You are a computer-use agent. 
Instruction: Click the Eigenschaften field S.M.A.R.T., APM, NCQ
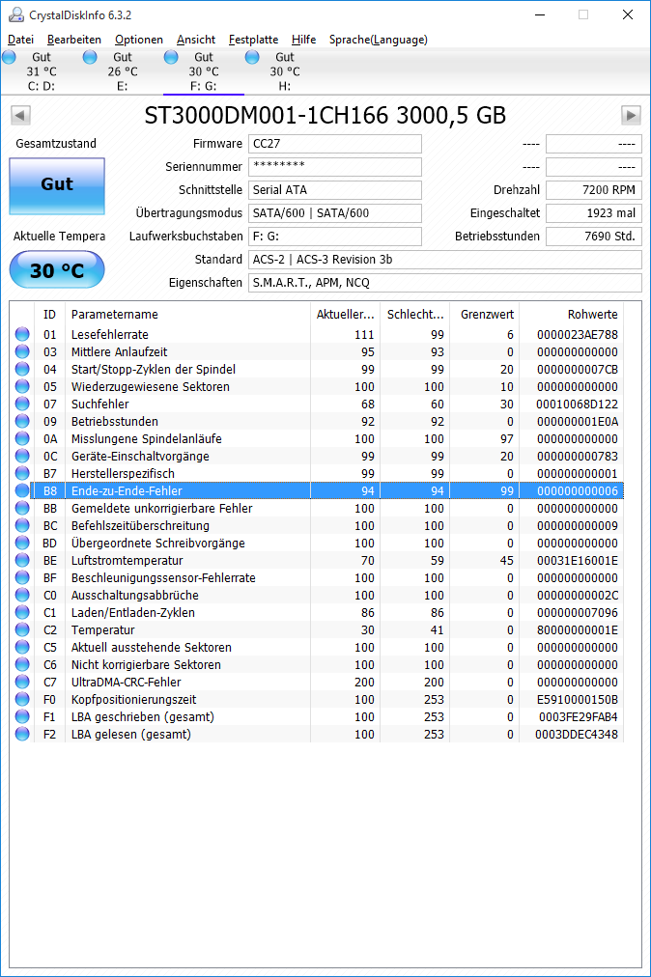point(444,282)
